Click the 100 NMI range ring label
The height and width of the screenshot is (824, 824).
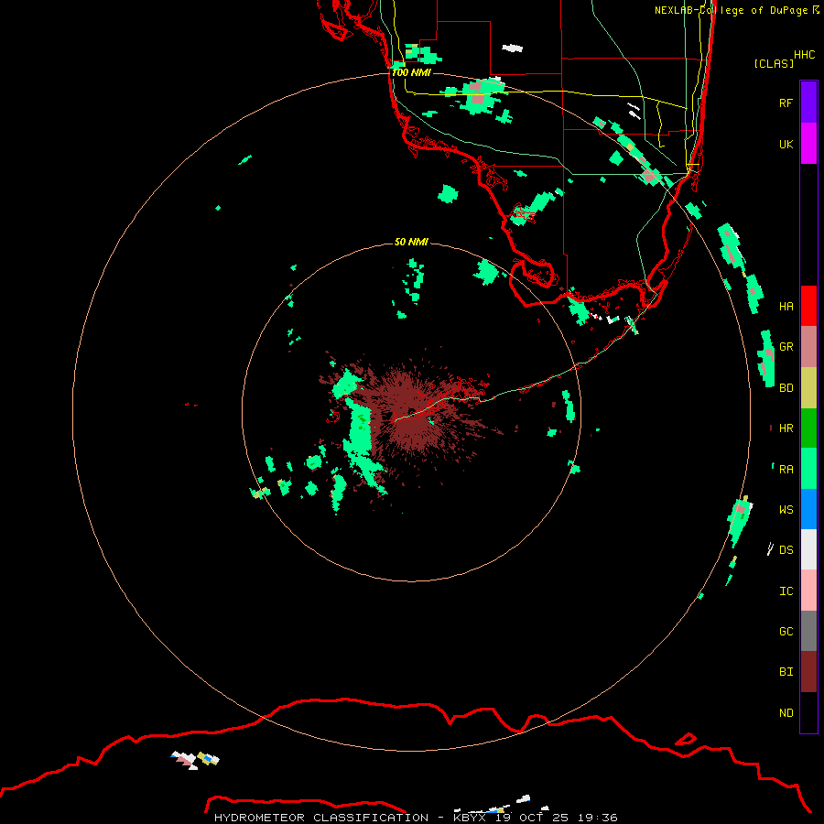[x=411, y=72]
